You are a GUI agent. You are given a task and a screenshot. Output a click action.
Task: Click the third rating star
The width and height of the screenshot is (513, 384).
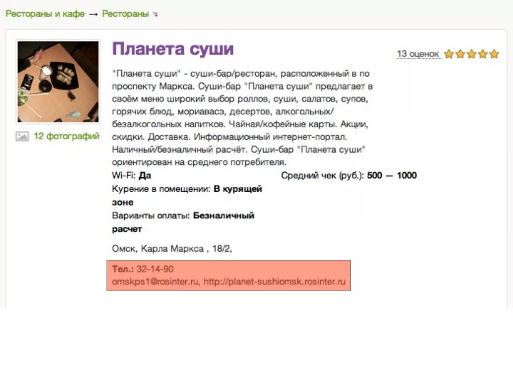471,54
